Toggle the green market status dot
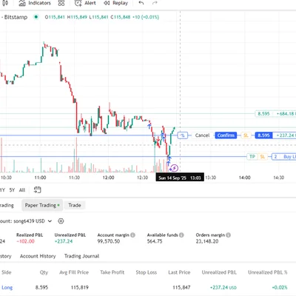The width and height of the screenshot is (296, 296). click(x=36, y=17)
